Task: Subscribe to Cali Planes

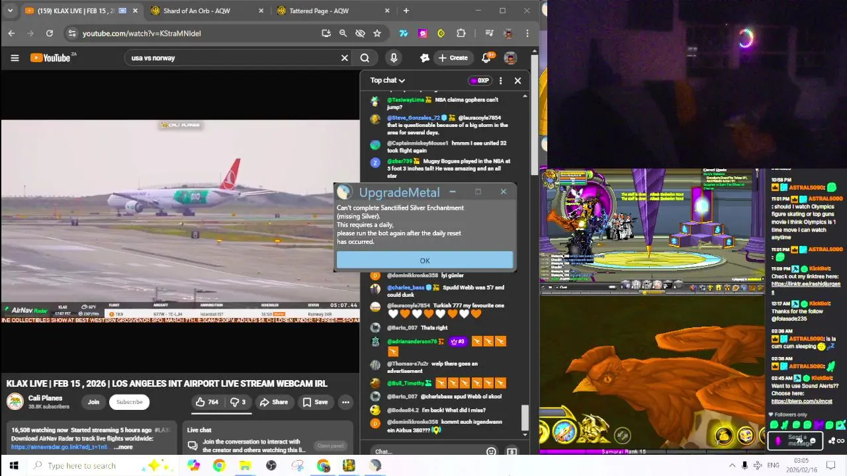Action: pos(129,402)
